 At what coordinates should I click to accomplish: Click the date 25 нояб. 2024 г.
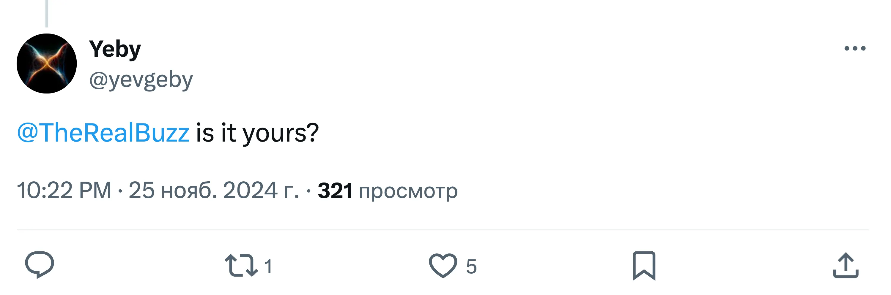click(x=213, y=190)
